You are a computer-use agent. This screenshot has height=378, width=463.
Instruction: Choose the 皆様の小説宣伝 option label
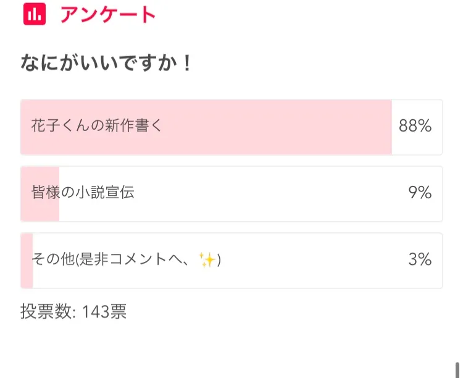point(83,193)
